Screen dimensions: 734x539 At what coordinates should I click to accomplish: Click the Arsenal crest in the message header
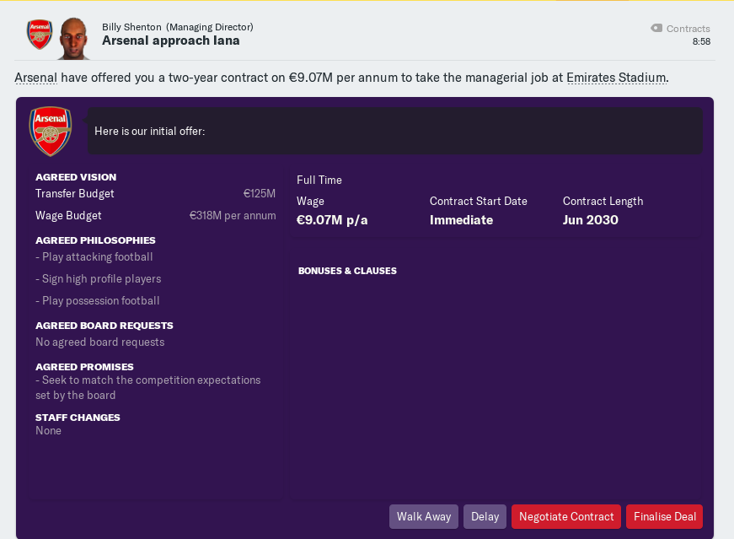click(40, 35)
